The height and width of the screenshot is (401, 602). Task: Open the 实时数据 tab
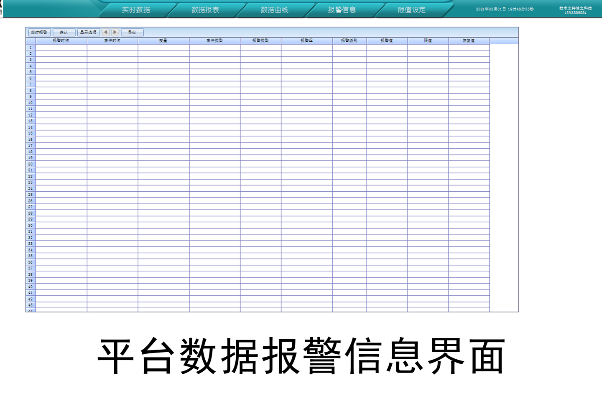click(136, 10)
